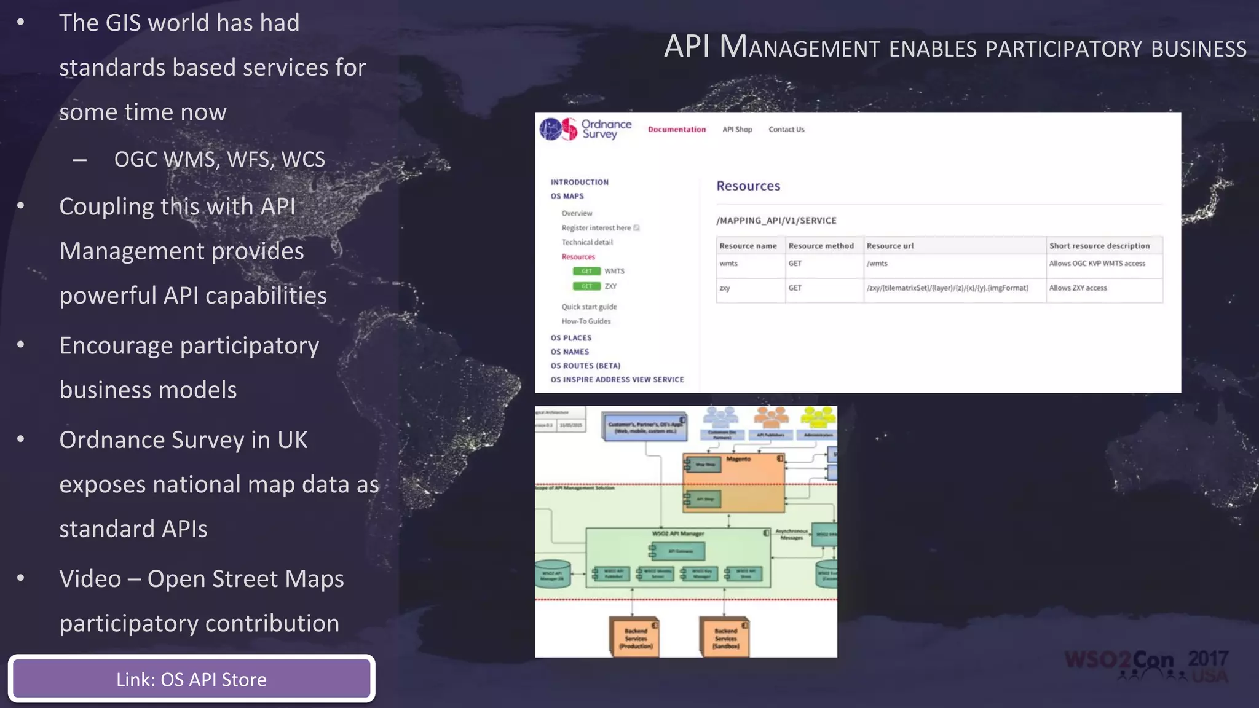
Task: Select INTRODUCTION in the docs sidebar
Action: pos(580,183)
